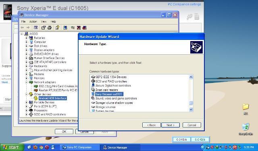
Task: Cancel the Hardware Update Wizard
Action: pyautogui.click(x=192, y=125)
